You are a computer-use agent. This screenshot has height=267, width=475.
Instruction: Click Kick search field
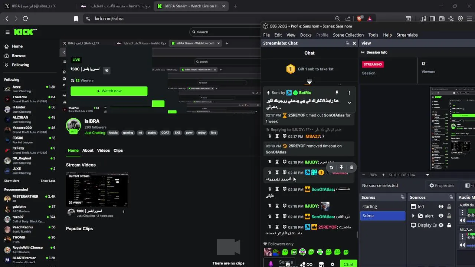(x=225, y=32)
